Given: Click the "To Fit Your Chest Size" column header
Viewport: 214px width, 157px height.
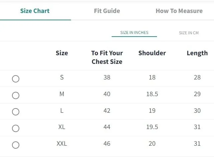Looking at the screenshot, I should [107, 57].
